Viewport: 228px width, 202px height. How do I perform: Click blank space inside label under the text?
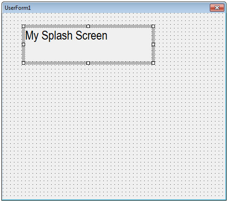click(x=88, y=52)
